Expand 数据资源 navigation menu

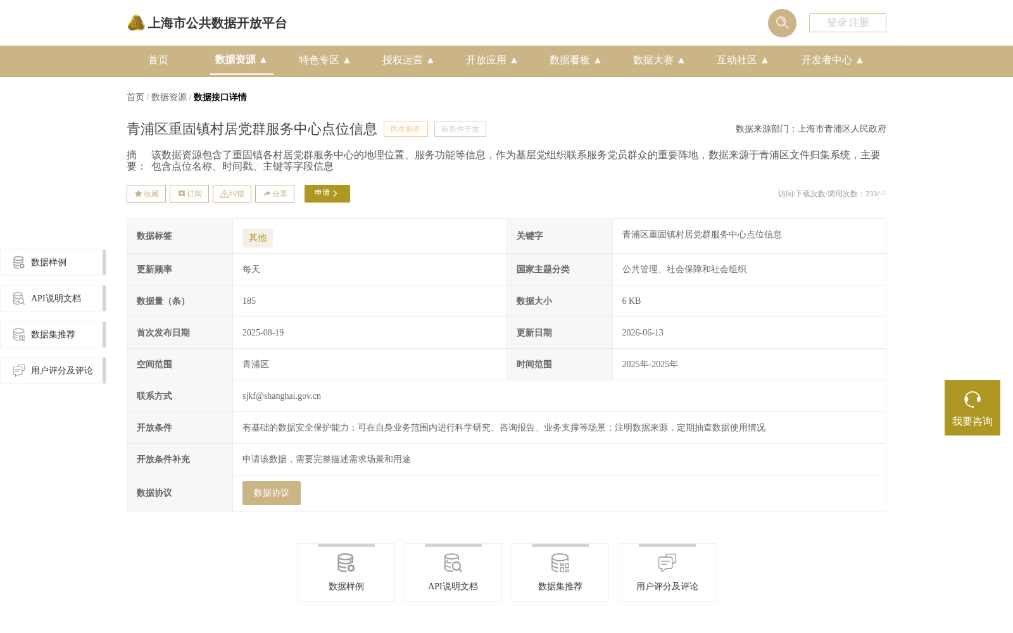241,60
